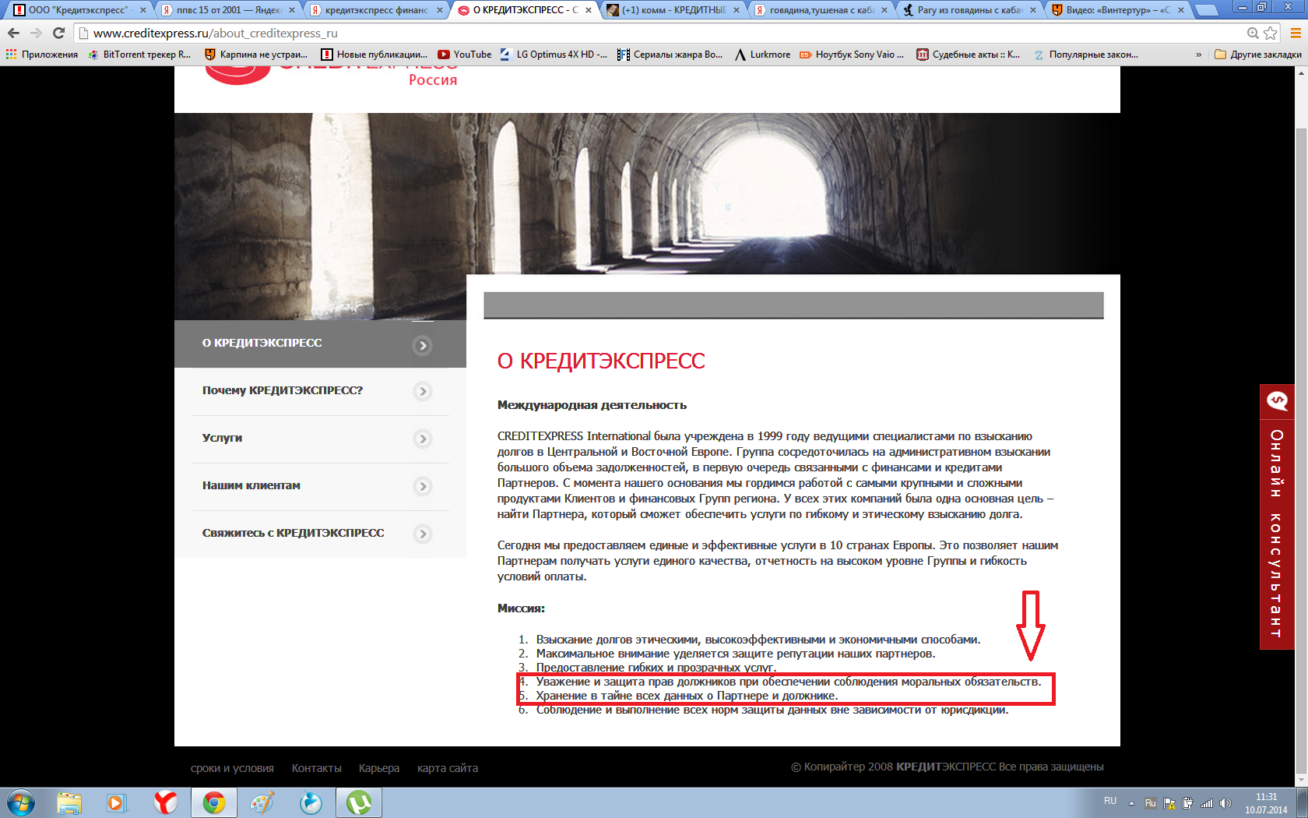
Task: Click the arrow beside Почему КРЕДИТЭКСПРЕСС?
Action: coord(423,391)
